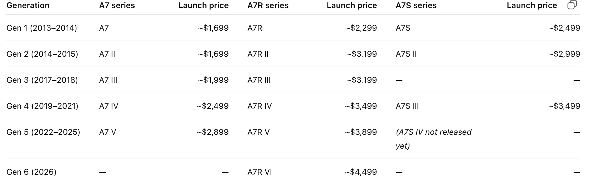Viewport: 600px width, 188px height.
Task: Click the ~$3,899 A7R V price
Action: point(361,132)
